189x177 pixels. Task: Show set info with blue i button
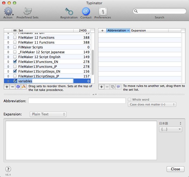click(18, 87)
